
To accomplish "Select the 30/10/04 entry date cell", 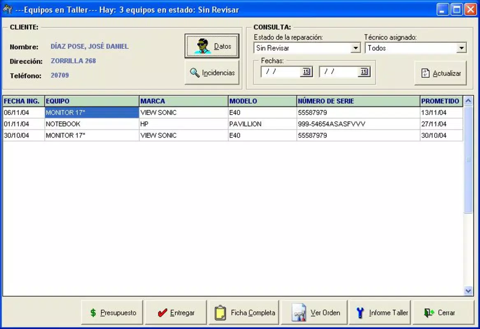I will [x=23, y=135].
